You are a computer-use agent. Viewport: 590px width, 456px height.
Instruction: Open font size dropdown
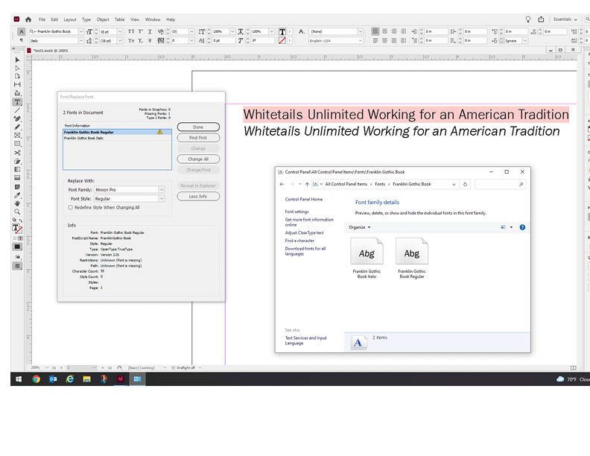pyautogui.click(x=120, y=31)
